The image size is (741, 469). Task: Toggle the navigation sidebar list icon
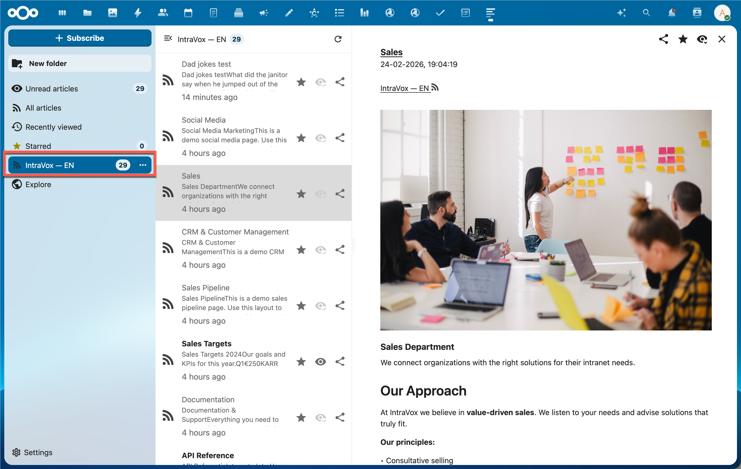pyautogui.click(x=168, y=39)
